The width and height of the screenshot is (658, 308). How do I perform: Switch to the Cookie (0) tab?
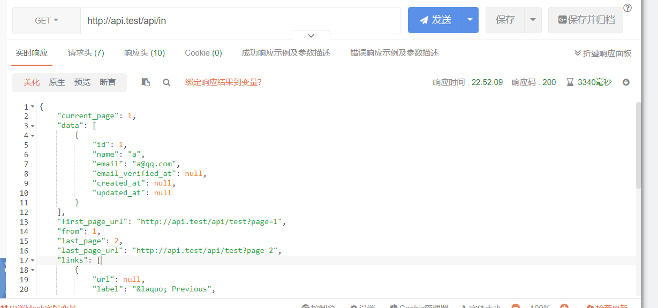tap(203, 53)
